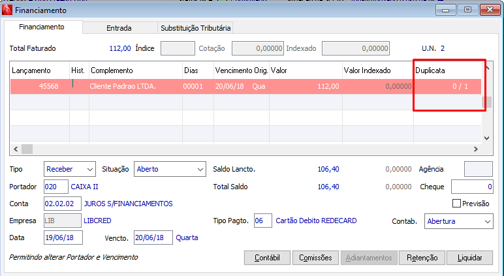Click the grid horizontal scroll left arrow
Image resolution: width=504 pixels, height=276 pixels.
[16, 149]
